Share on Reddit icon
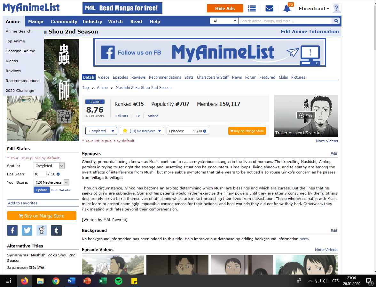The width and height of the screenshot is (376, 287). click(42, 230)
